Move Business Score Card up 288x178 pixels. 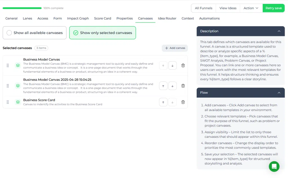tap(163, 102)
